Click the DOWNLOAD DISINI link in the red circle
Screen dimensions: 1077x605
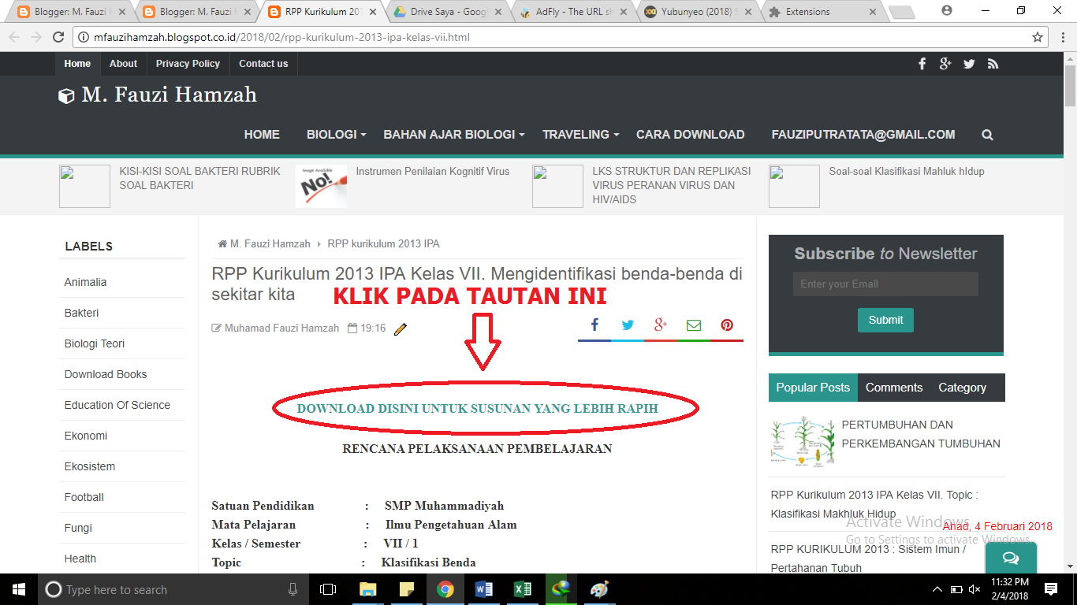click(x=477, y=409)
